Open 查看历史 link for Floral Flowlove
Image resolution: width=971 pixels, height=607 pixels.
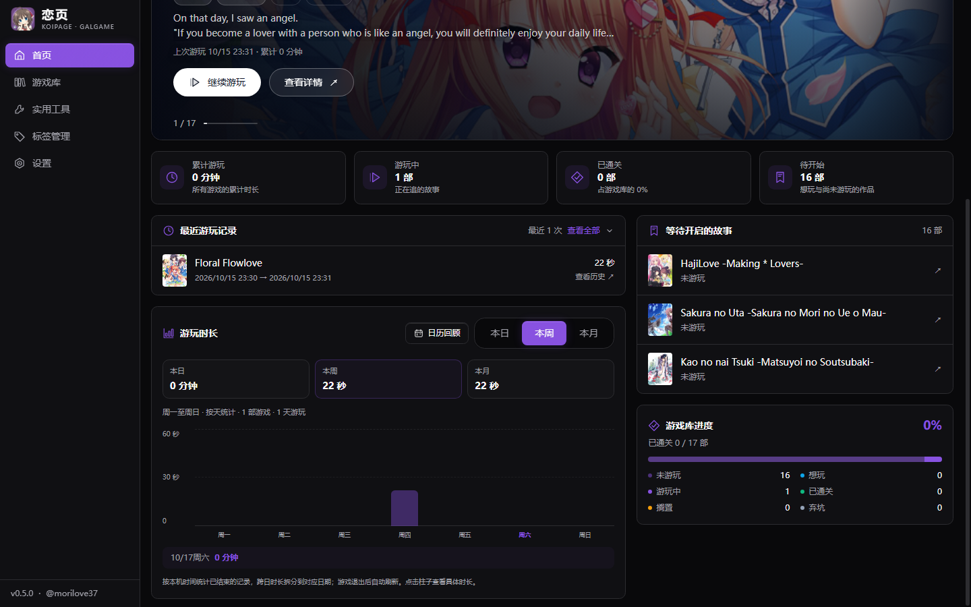[x=594, y=277]
